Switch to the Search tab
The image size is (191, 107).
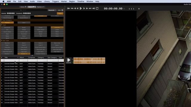32,7
